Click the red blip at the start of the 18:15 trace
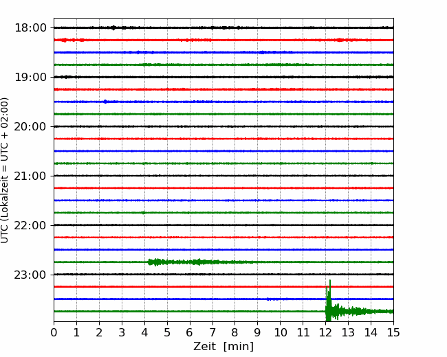The width and height of the screenshot is (447, 357). coord(65,40)
